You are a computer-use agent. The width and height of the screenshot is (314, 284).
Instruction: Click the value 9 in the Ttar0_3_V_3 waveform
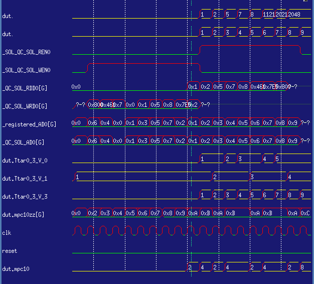[x=302, y=195]
